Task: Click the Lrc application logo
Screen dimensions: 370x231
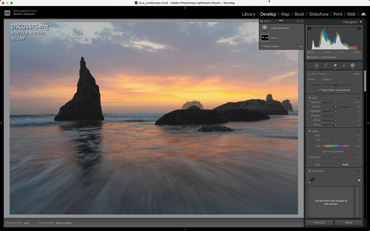Action: coord(7,13)
